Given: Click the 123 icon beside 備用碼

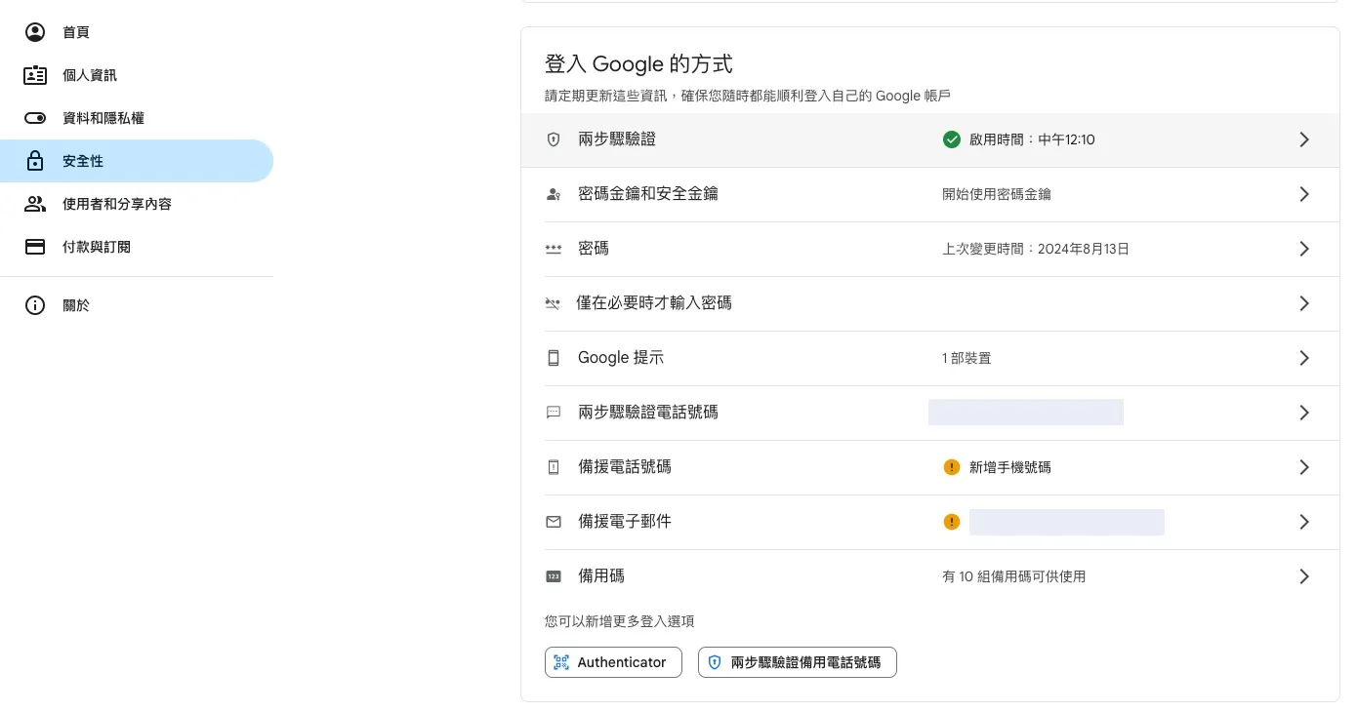Looking at the screenshot, I should pos(554,576).
